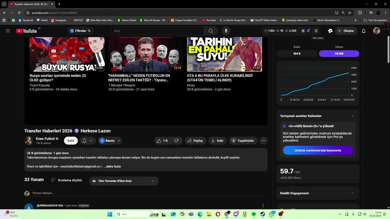Open the tab search dropdown arrow
The image size is (390, 219).
(x=4, y=4)
